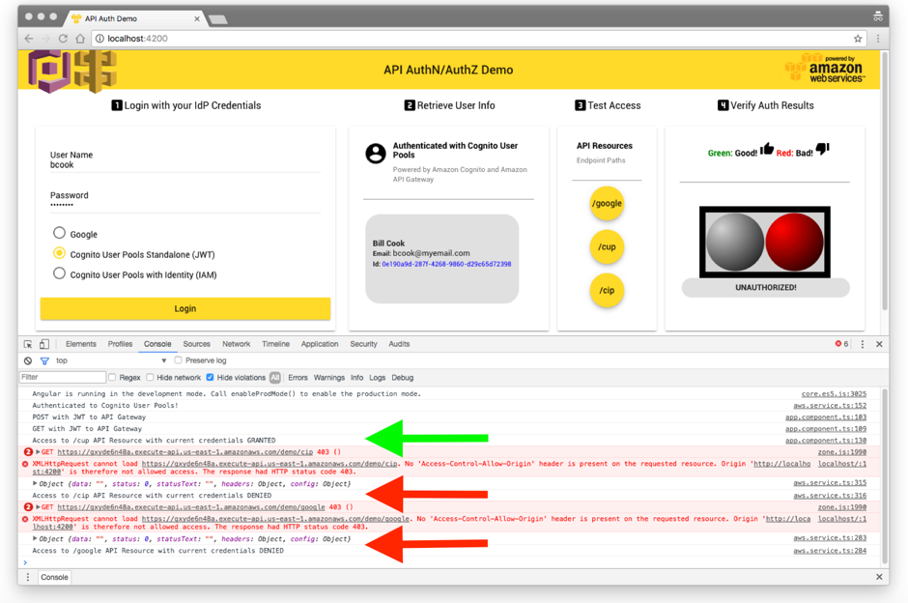Viewport: 908px width, 603px height.
Task: Open the Security tab
Action: click(363, 344)
